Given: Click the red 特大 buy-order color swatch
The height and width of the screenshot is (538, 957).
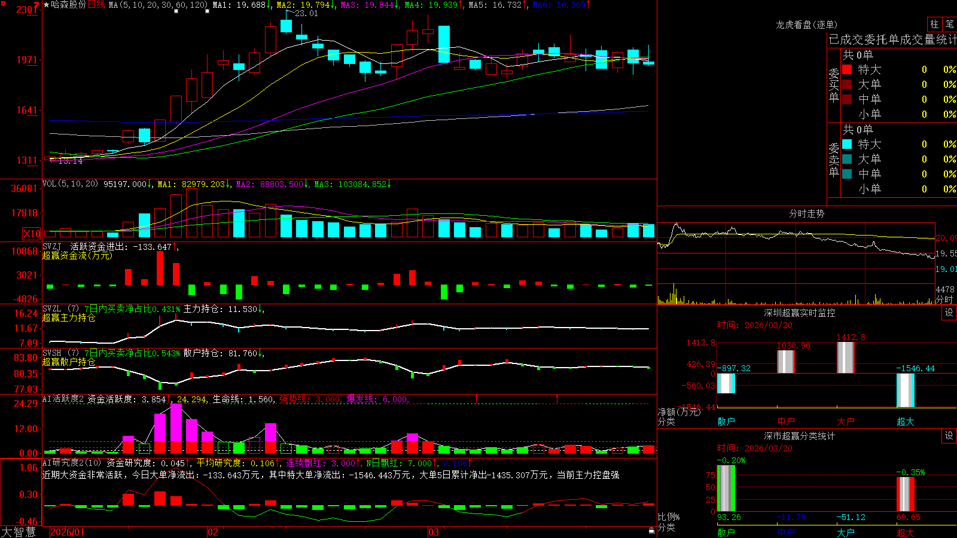Looking at the screenshot, I should point(847,69).
